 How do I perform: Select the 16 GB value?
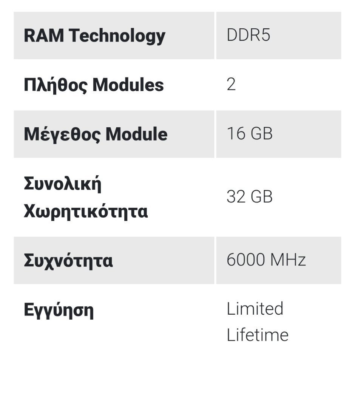(250, 133)
